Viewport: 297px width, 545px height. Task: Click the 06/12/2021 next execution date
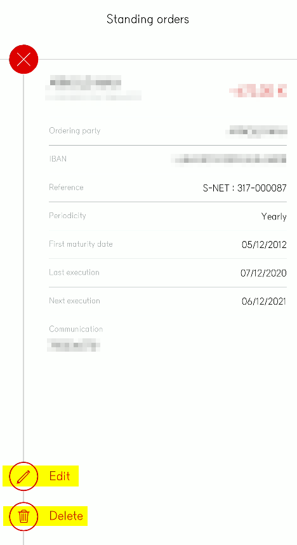coord(264,301)
